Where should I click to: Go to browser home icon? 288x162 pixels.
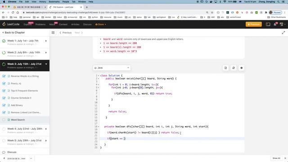18,13
